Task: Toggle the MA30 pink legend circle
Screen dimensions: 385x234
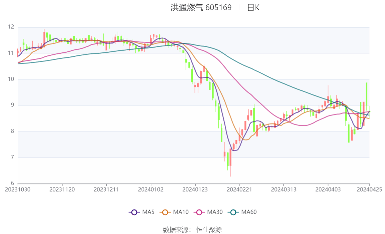Action: point(199,212)
